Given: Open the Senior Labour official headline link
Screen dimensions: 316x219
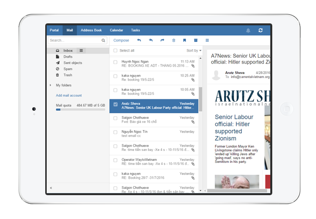Looking at the screenshot, I should (x=234, y=128).
